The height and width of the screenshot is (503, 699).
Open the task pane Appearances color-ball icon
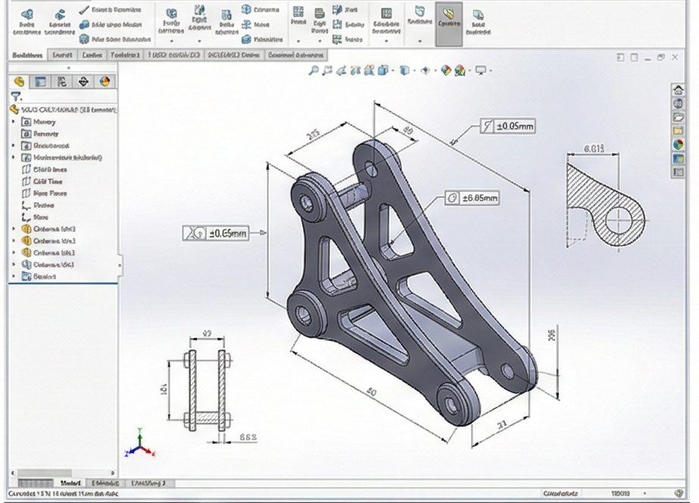pos(678,145)
